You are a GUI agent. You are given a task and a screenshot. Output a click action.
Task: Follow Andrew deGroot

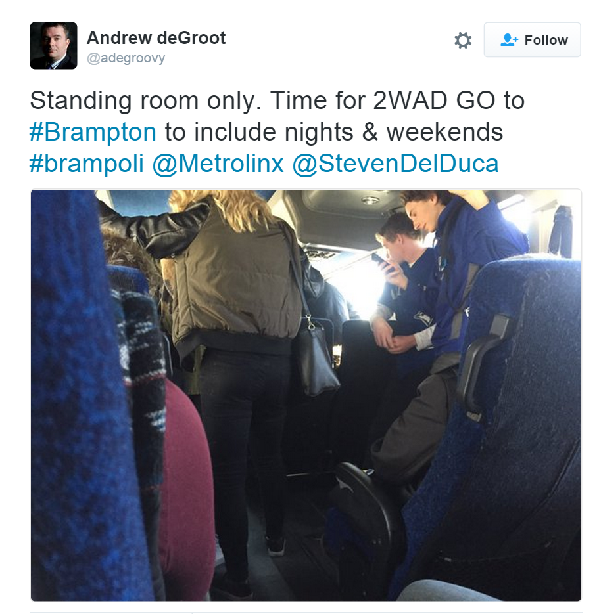pyautogui.click(x=532, y=40)
